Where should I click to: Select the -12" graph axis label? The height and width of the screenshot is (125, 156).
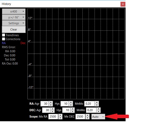tap(31, 87)
